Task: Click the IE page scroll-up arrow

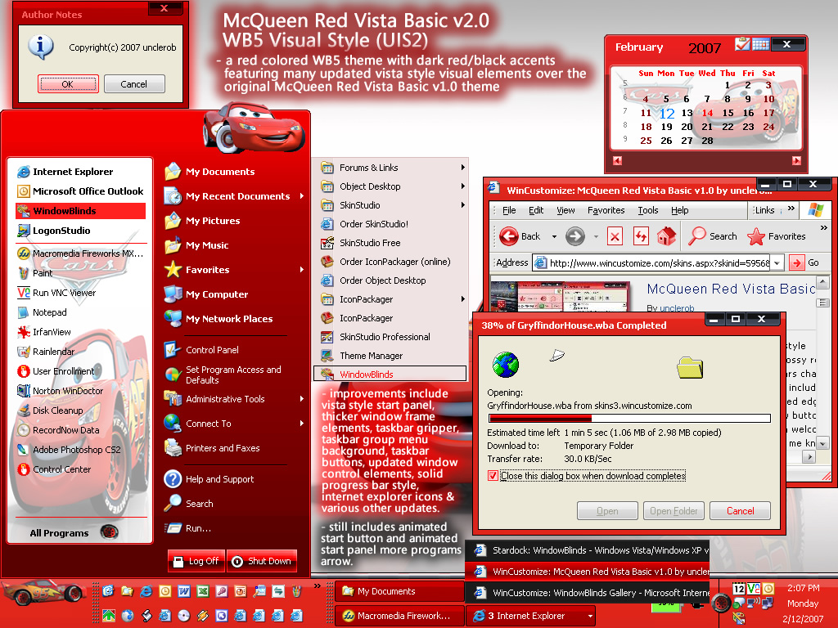Action: (x=822, y=282)
